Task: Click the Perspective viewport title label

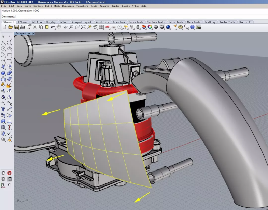Action: pyautogui.click(x=23, y=34)
